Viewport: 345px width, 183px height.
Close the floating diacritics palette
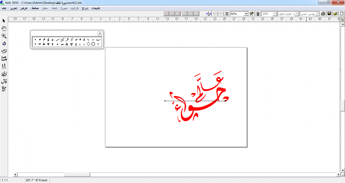tap(100, 33)
